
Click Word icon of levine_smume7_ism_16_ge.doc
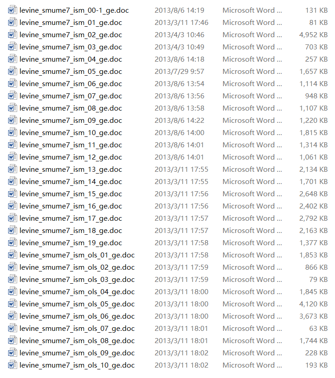[x=13, y=206]
